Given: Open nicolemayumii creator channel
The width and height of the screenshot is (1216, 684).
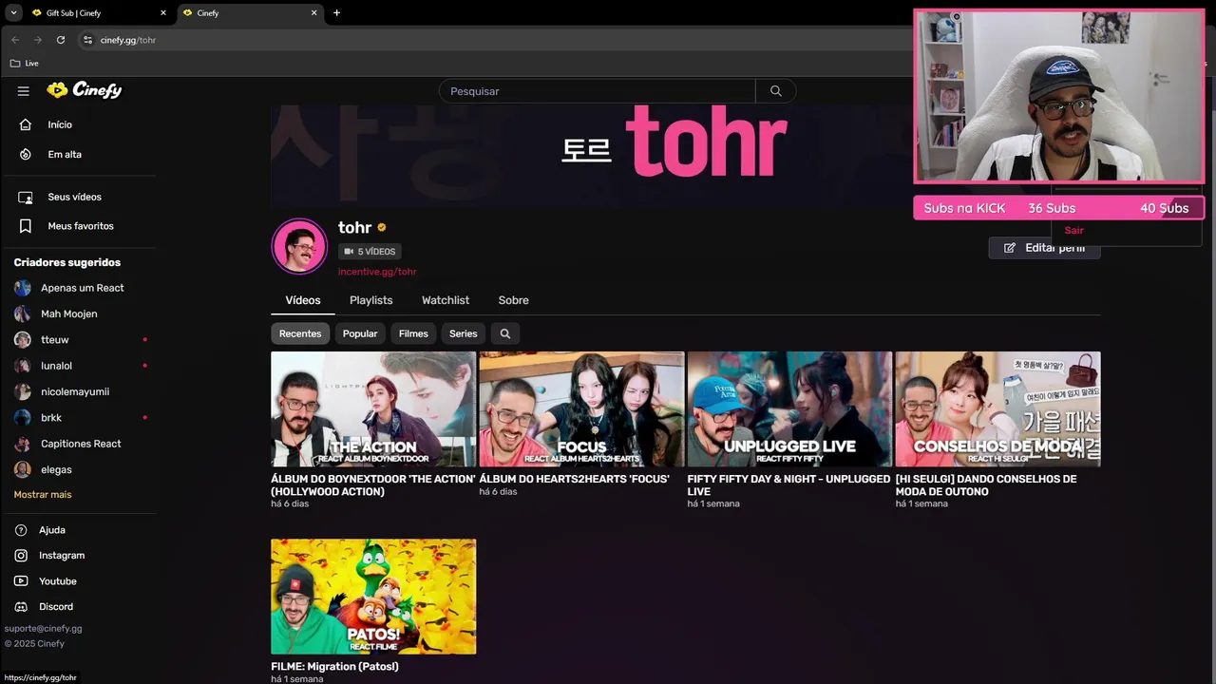Looking at the screenshot, I should [75, 391].
